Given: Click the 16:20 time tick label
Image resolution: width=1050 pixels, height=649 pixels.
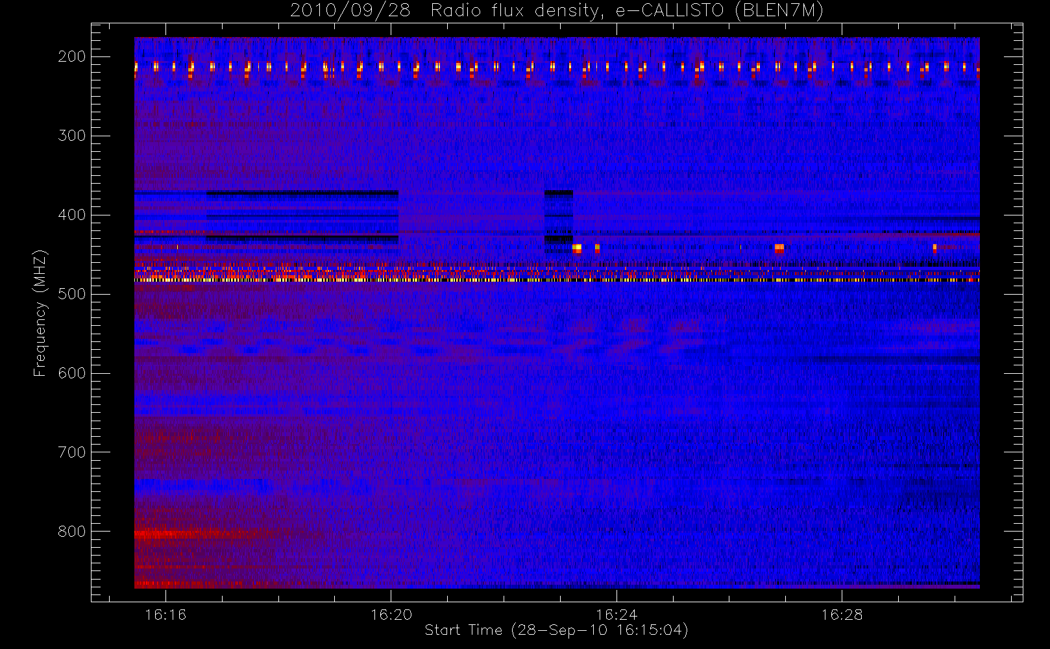Looking at the screenshot, I should coord(391,615).
